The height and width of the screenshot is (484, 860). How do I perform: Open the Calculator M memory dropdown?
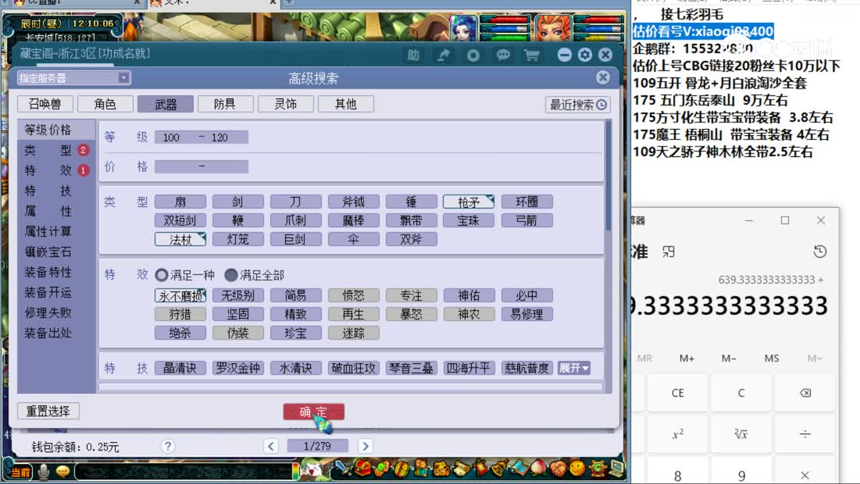(x=814, y=358)
